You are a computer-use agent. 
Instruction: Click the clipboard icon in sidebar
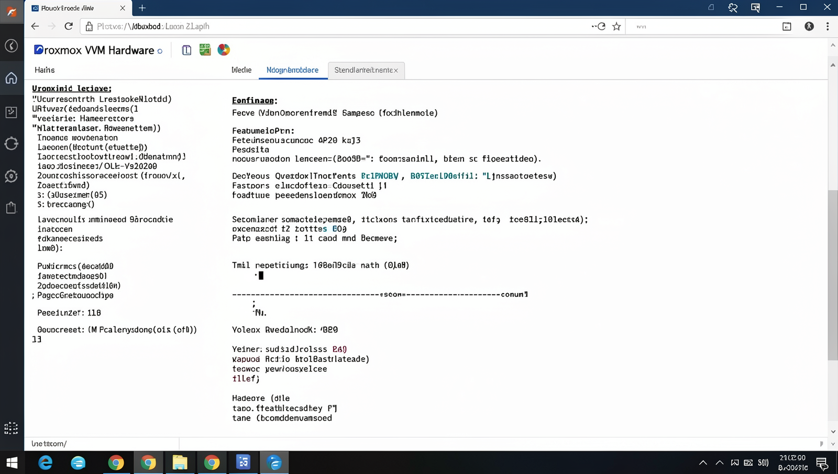pos(12,208)
